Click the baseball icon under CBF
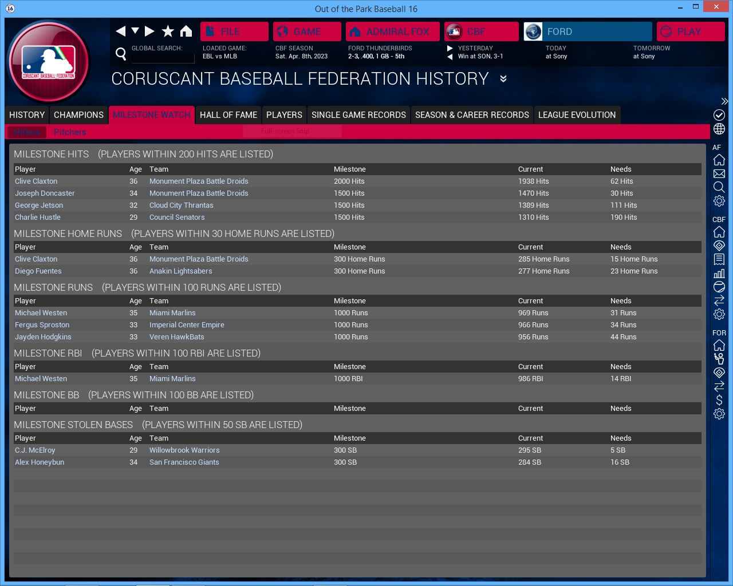 point(719,287)
